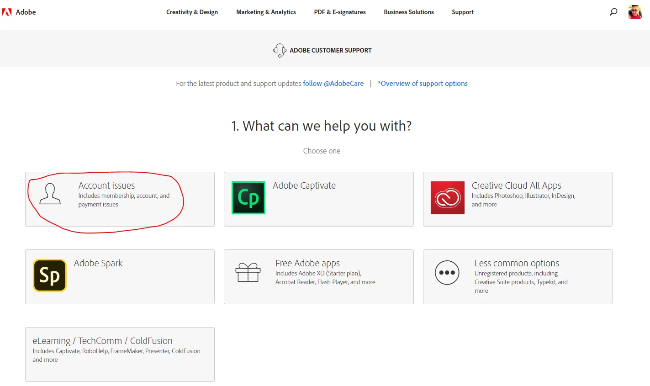
Task: Click 'Includes Captivate, RoboHelp, FrameMaker' description
Action: 116,355
